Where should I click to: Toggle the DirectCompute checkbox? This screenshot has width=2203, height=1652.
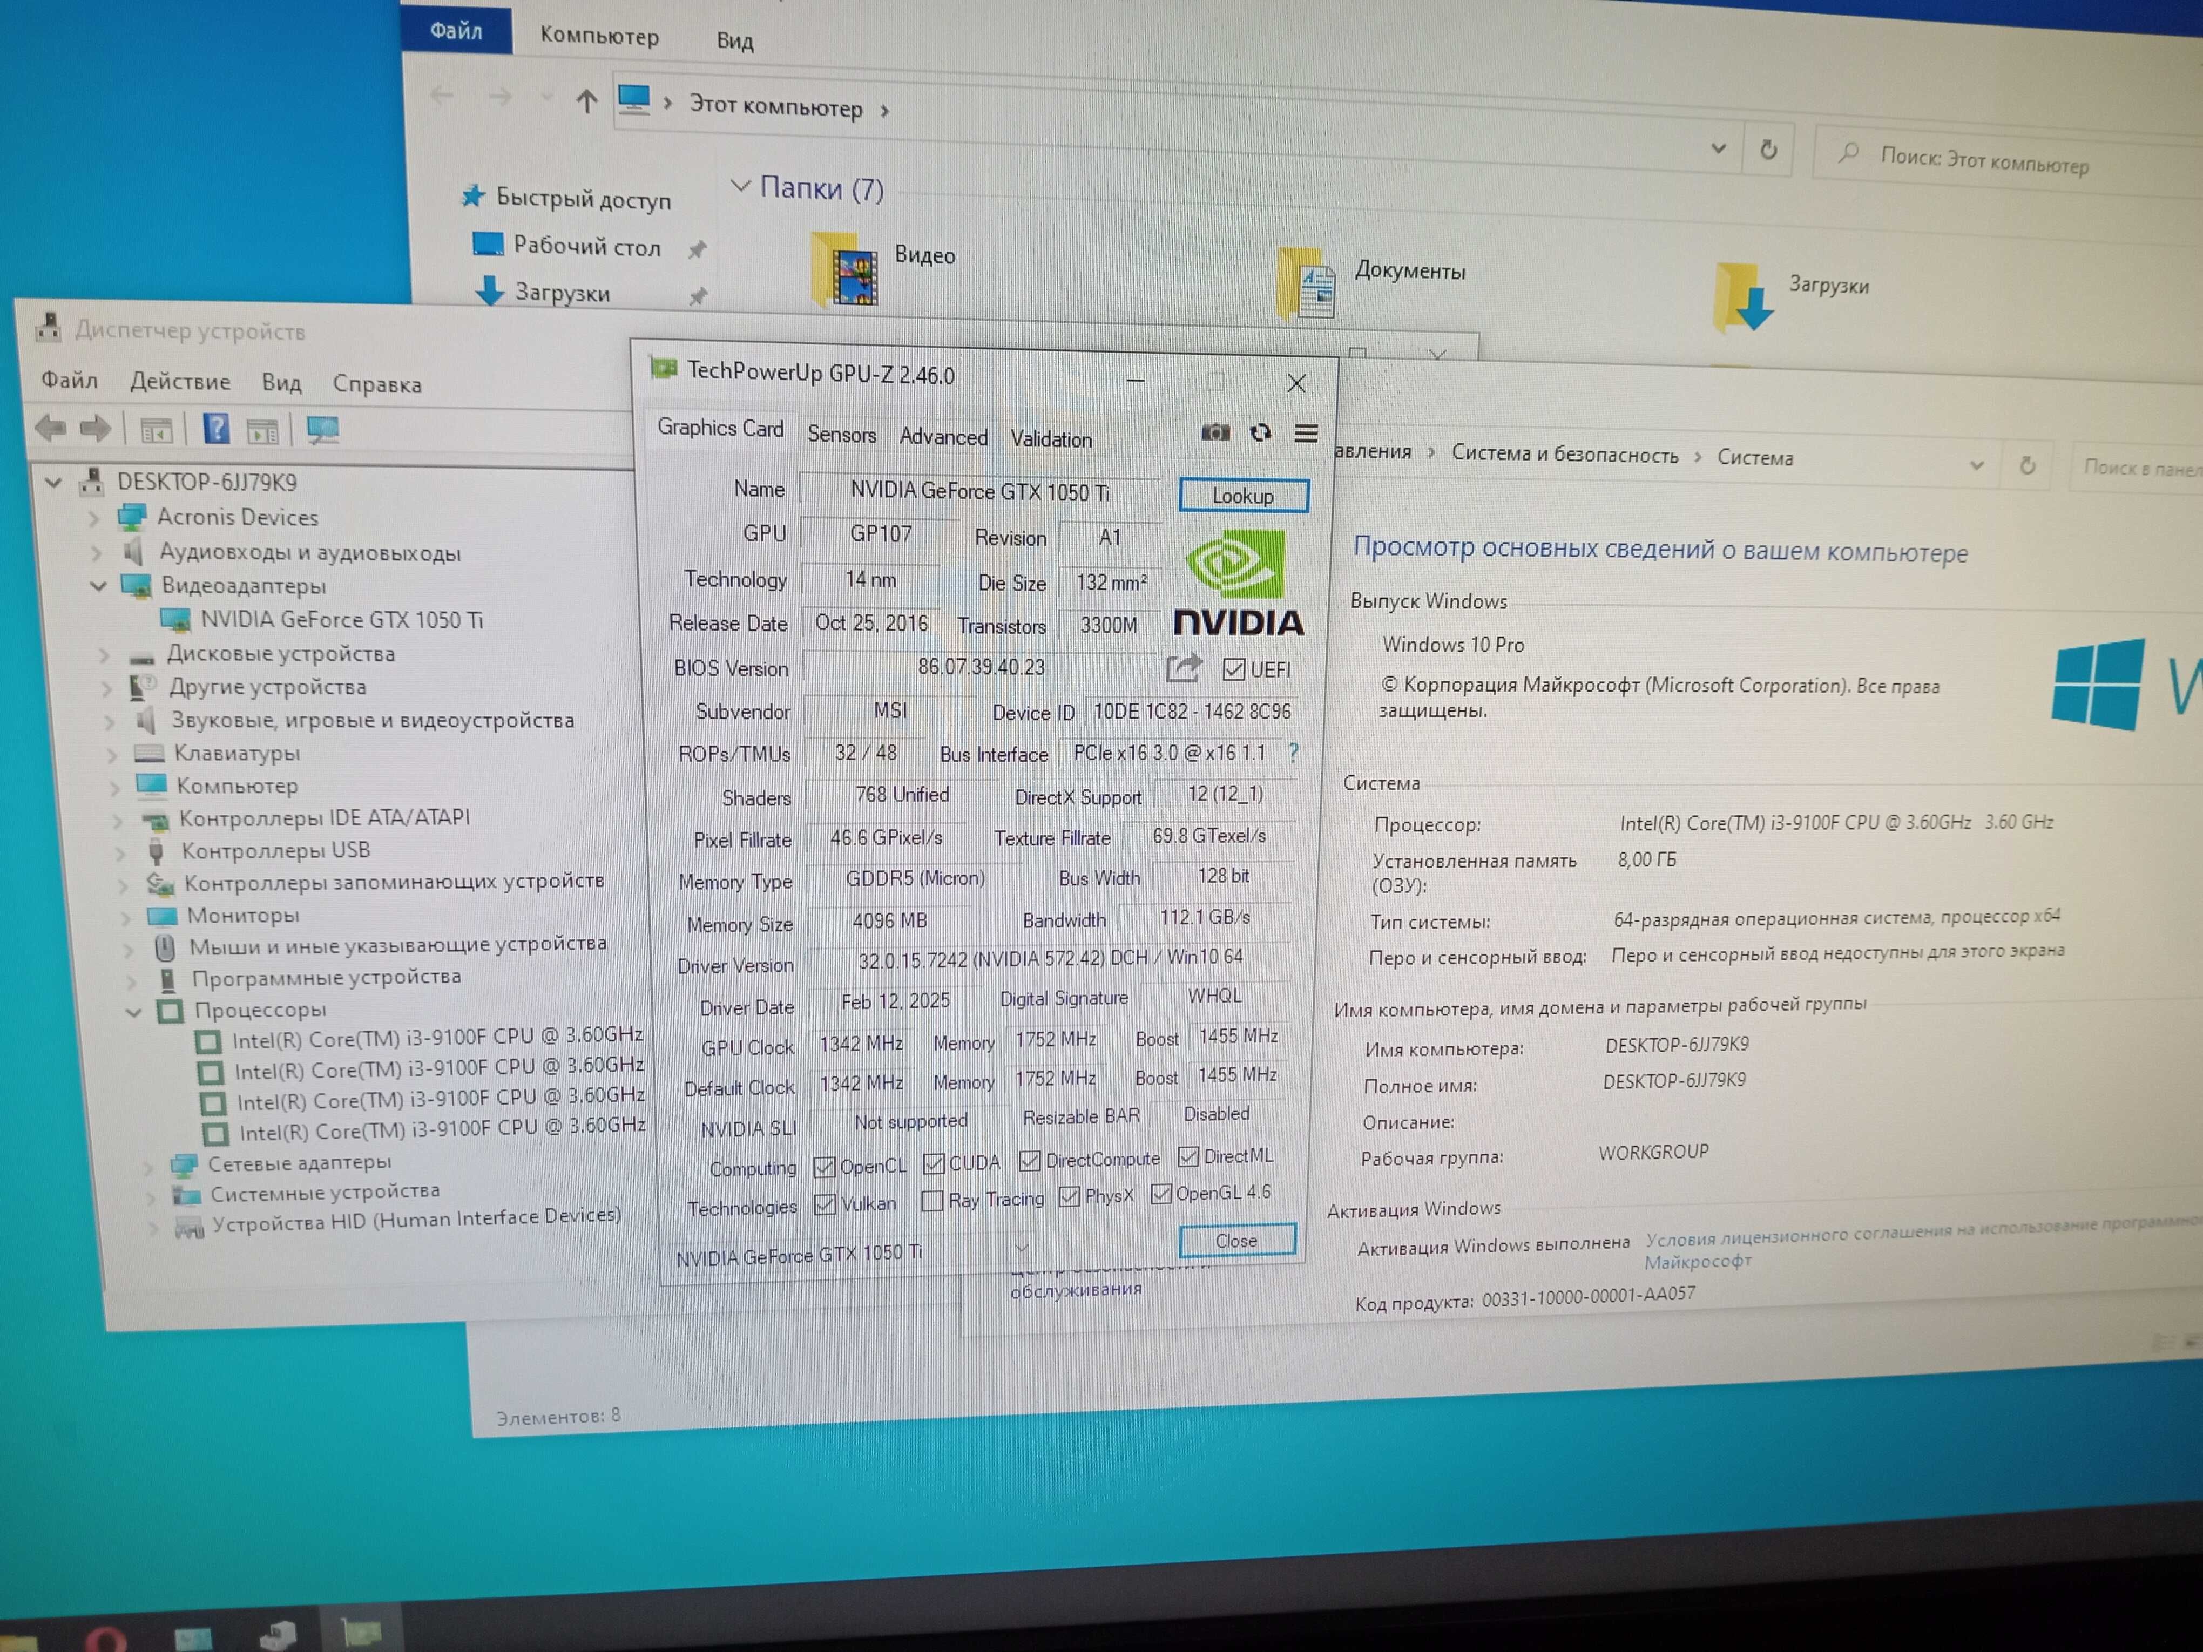pos(1030,1161)
